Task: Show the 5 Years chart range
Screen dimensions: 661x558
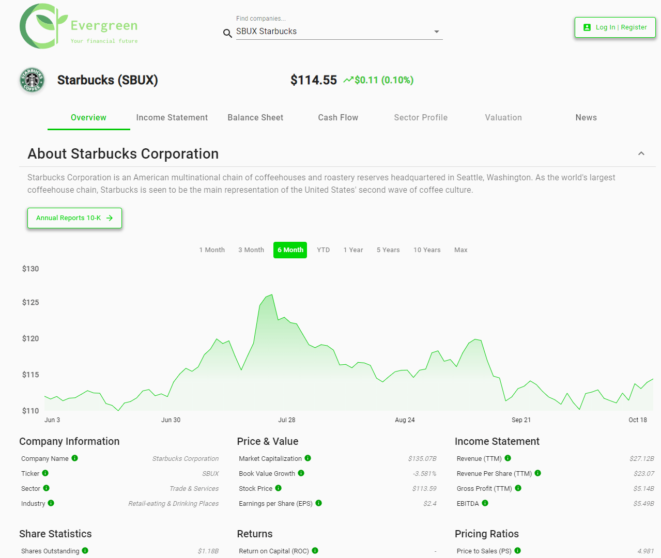Action: coord(388,250)
